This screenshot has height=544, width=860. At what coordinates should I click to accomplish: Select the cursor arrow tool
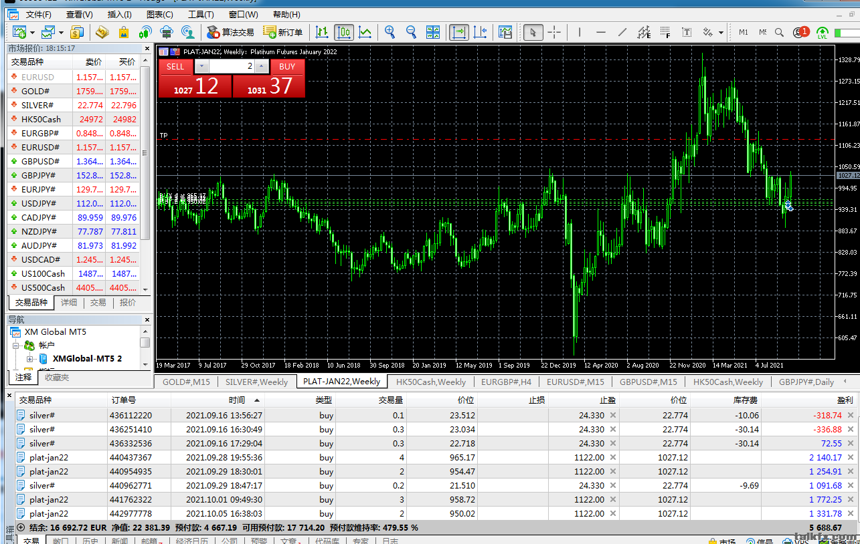click(x=533, y=32)
